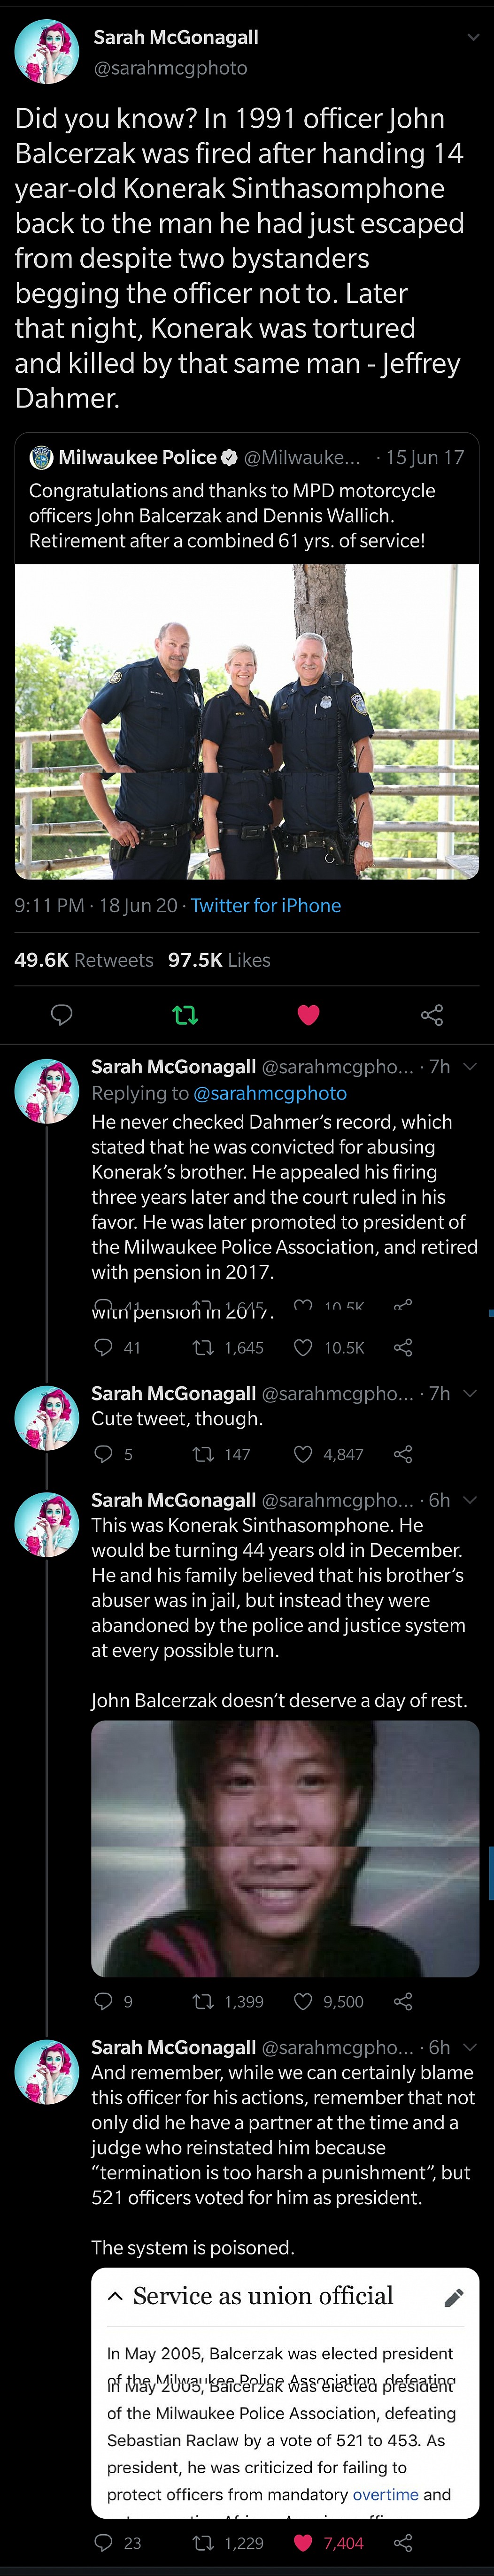Undo the green retweet on the main tweet
The width and height of the screenshot is (494, 2576).
click(x=185, y=1015)
